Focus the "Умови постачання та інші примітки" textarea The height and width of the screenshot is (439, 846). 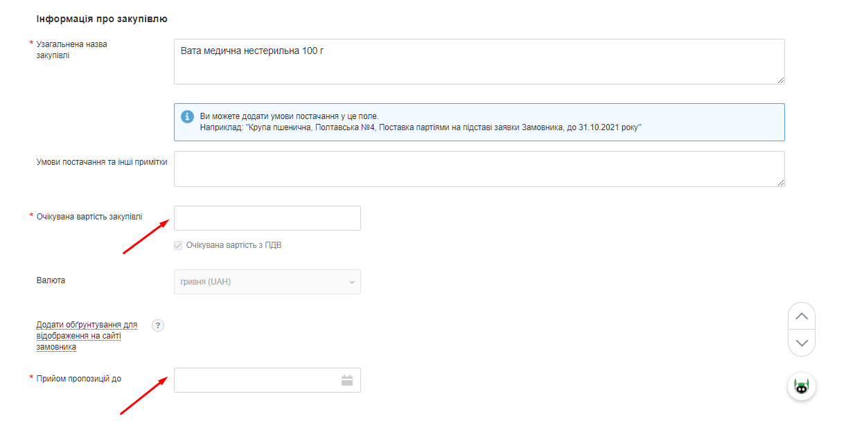pyautogui.click(x=479, y=169)
